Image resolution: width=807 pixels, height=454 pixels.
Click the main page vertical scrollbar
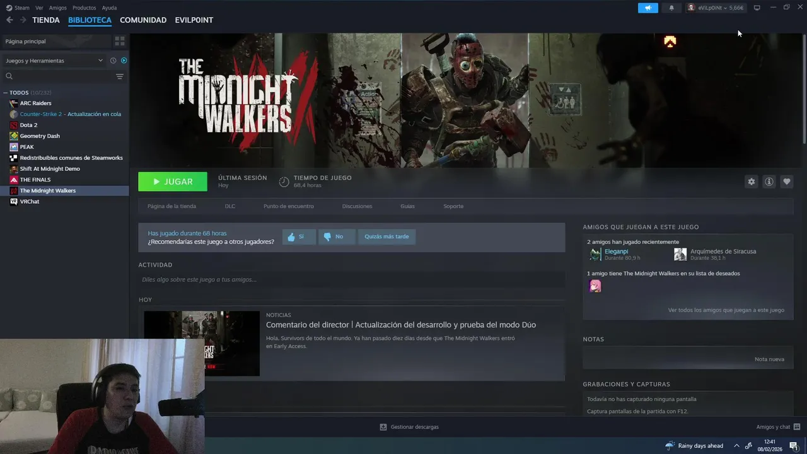pos(804,88)
